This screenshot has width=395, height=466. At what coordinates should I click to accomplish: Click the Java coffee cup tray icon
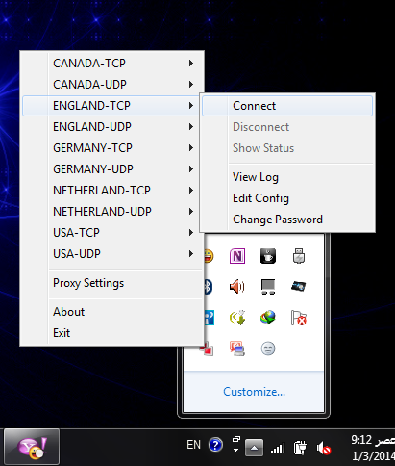point(268,256)
